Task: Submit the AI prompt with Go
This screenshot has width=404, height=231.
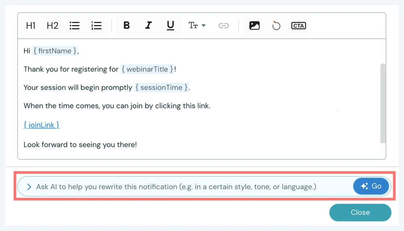Action: click(x=371, y=186)
